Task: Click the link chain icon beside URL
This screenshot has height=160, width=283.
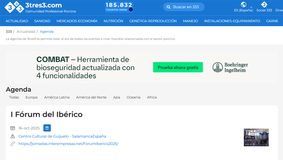Action: point(13,144)
